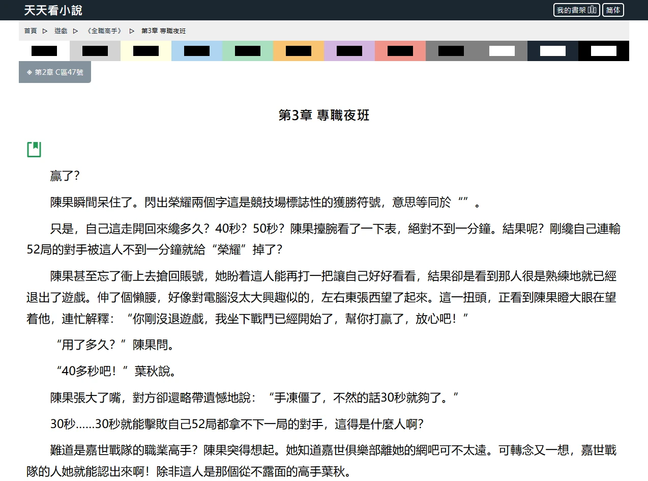Screen dimensions: 648x481
Task: Switch the site to 简体 characters
Action: click(613, 10)
